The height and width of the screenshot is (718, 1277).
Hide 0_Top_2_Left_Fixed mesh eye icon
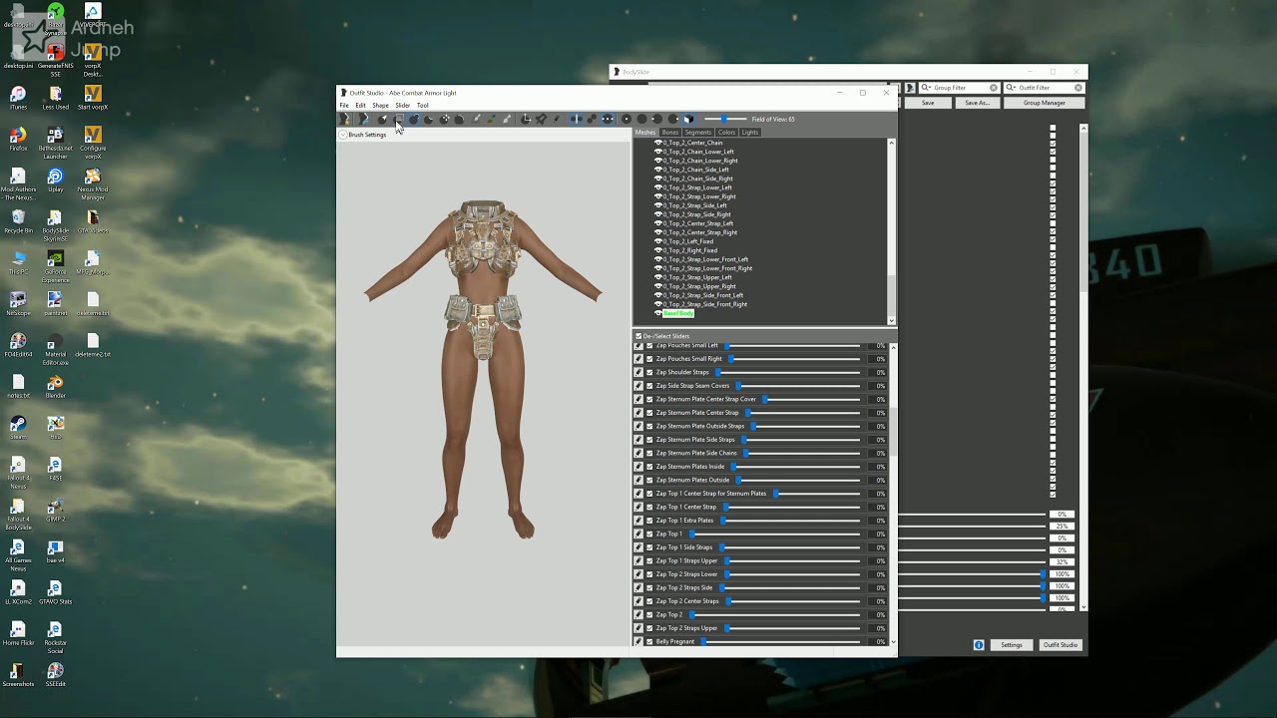(x=658, y=241)
